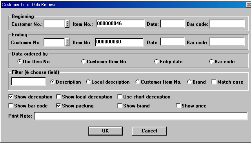The height and width of the screenshot is (143, 251).
Task: Open the Ending Customer No. dropdown arrow
Action: tap(67, 42)
